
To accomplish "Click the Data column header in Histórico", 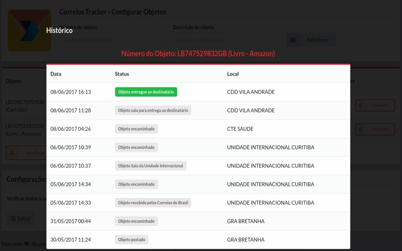I will click(56, 74).
